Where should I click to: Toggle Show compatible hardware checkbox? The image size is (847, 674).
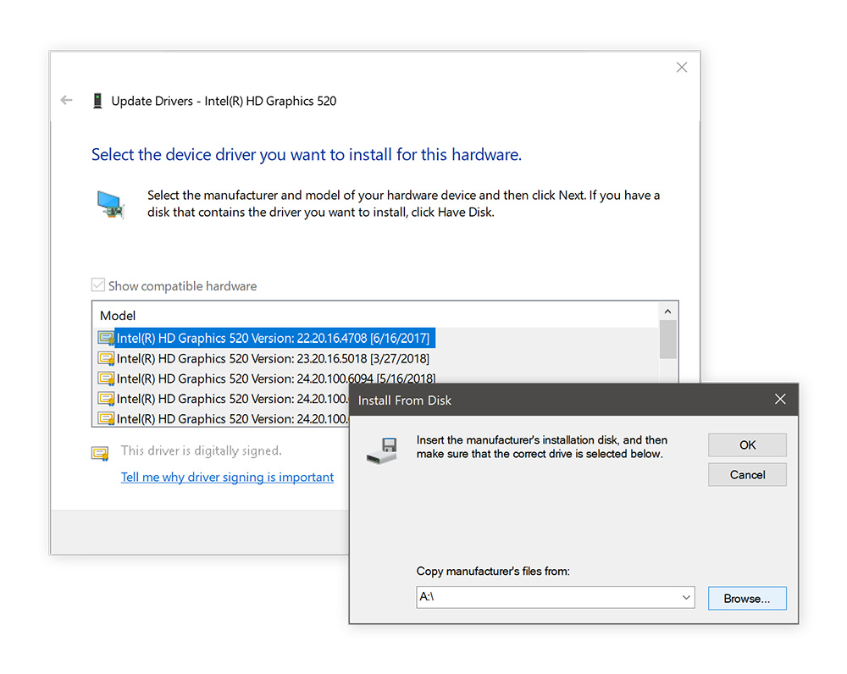97,285
